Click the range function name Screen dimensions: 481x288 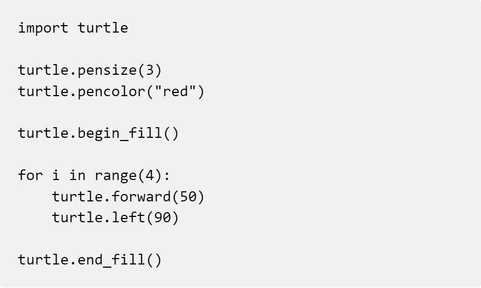115,176
